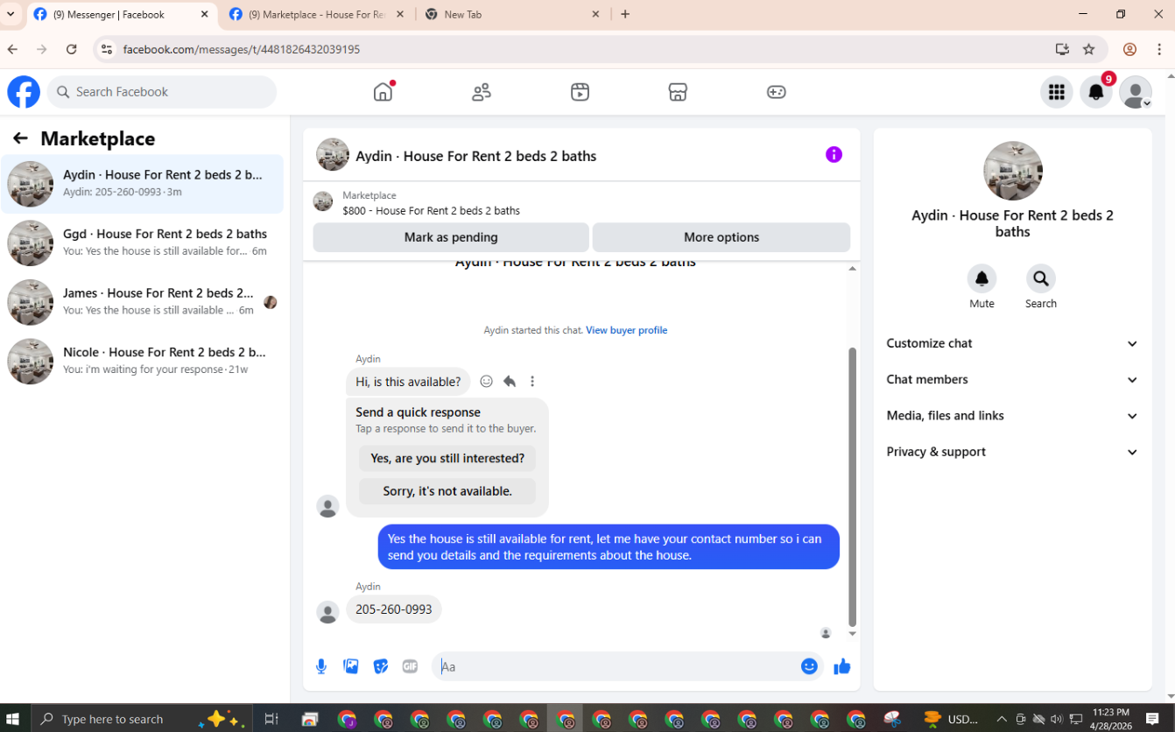Open the Friends icon in top navigation
1175x732 pixels.
[x=482, y=92]
